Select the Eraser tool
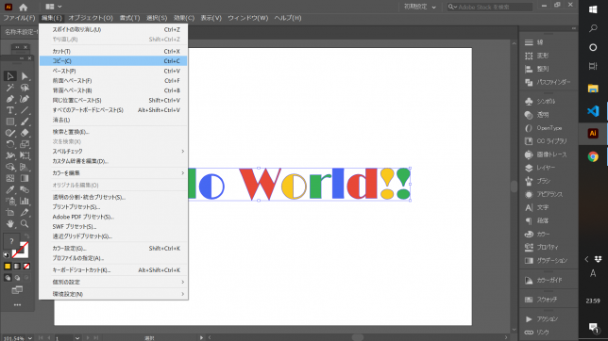Image resolution: width=608 pixels, height=341 pixels. pos(25,133)
